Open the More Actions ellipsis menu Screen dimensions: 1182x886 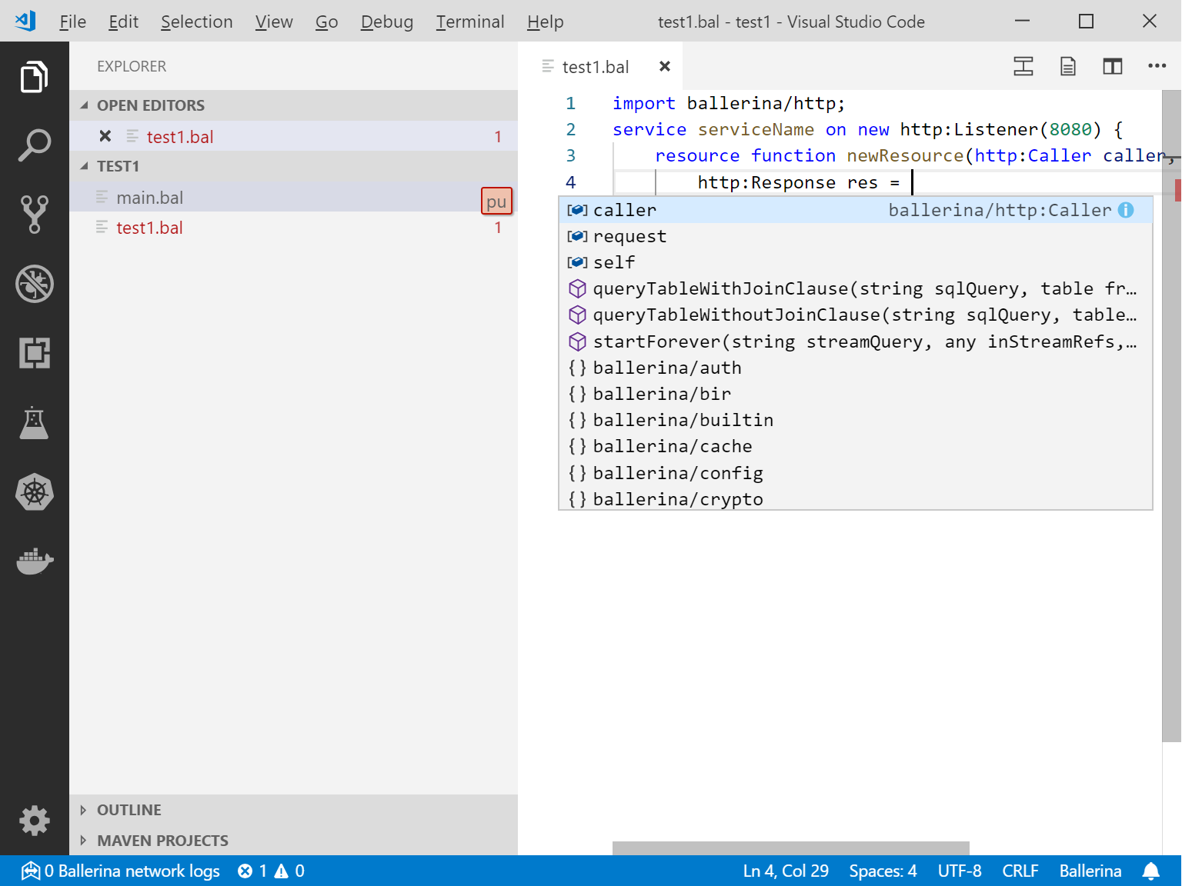coord(1157,66)
